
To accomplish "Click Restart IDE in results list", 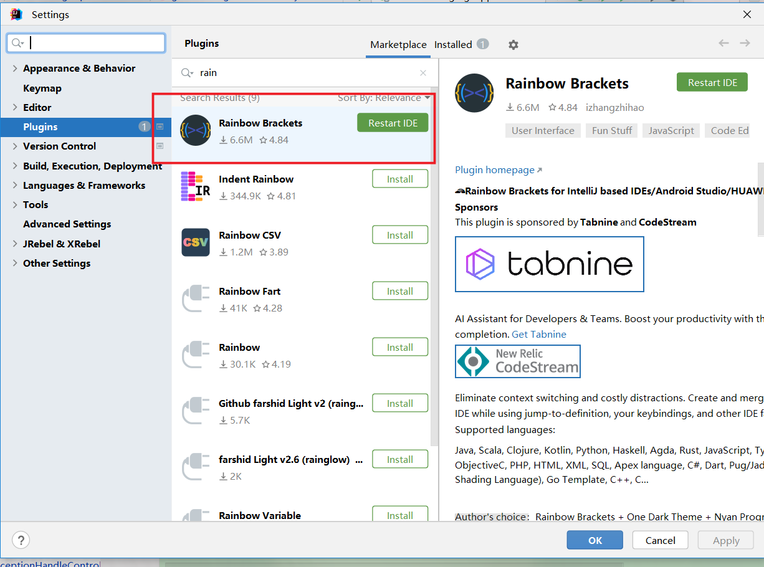I will (393, 123).
